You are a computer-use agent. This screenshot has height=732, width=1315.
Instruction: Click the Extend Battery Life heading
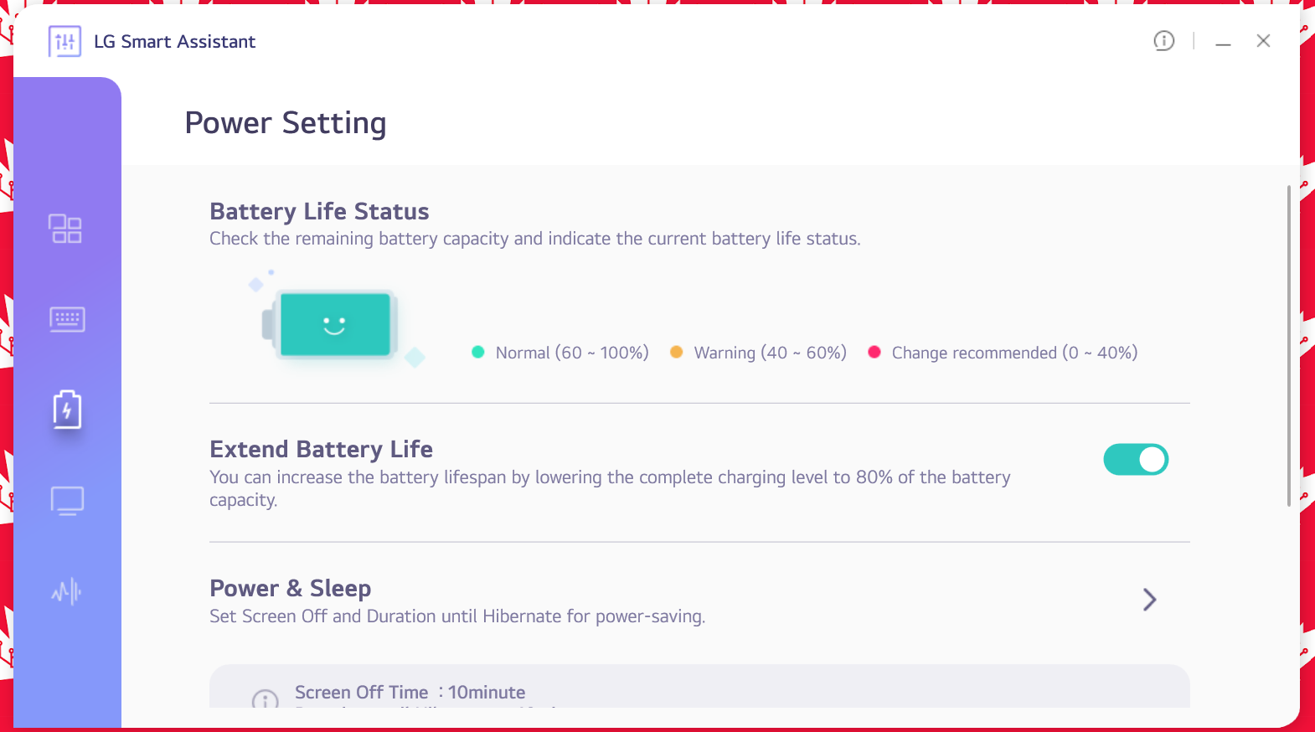point(321,450)
